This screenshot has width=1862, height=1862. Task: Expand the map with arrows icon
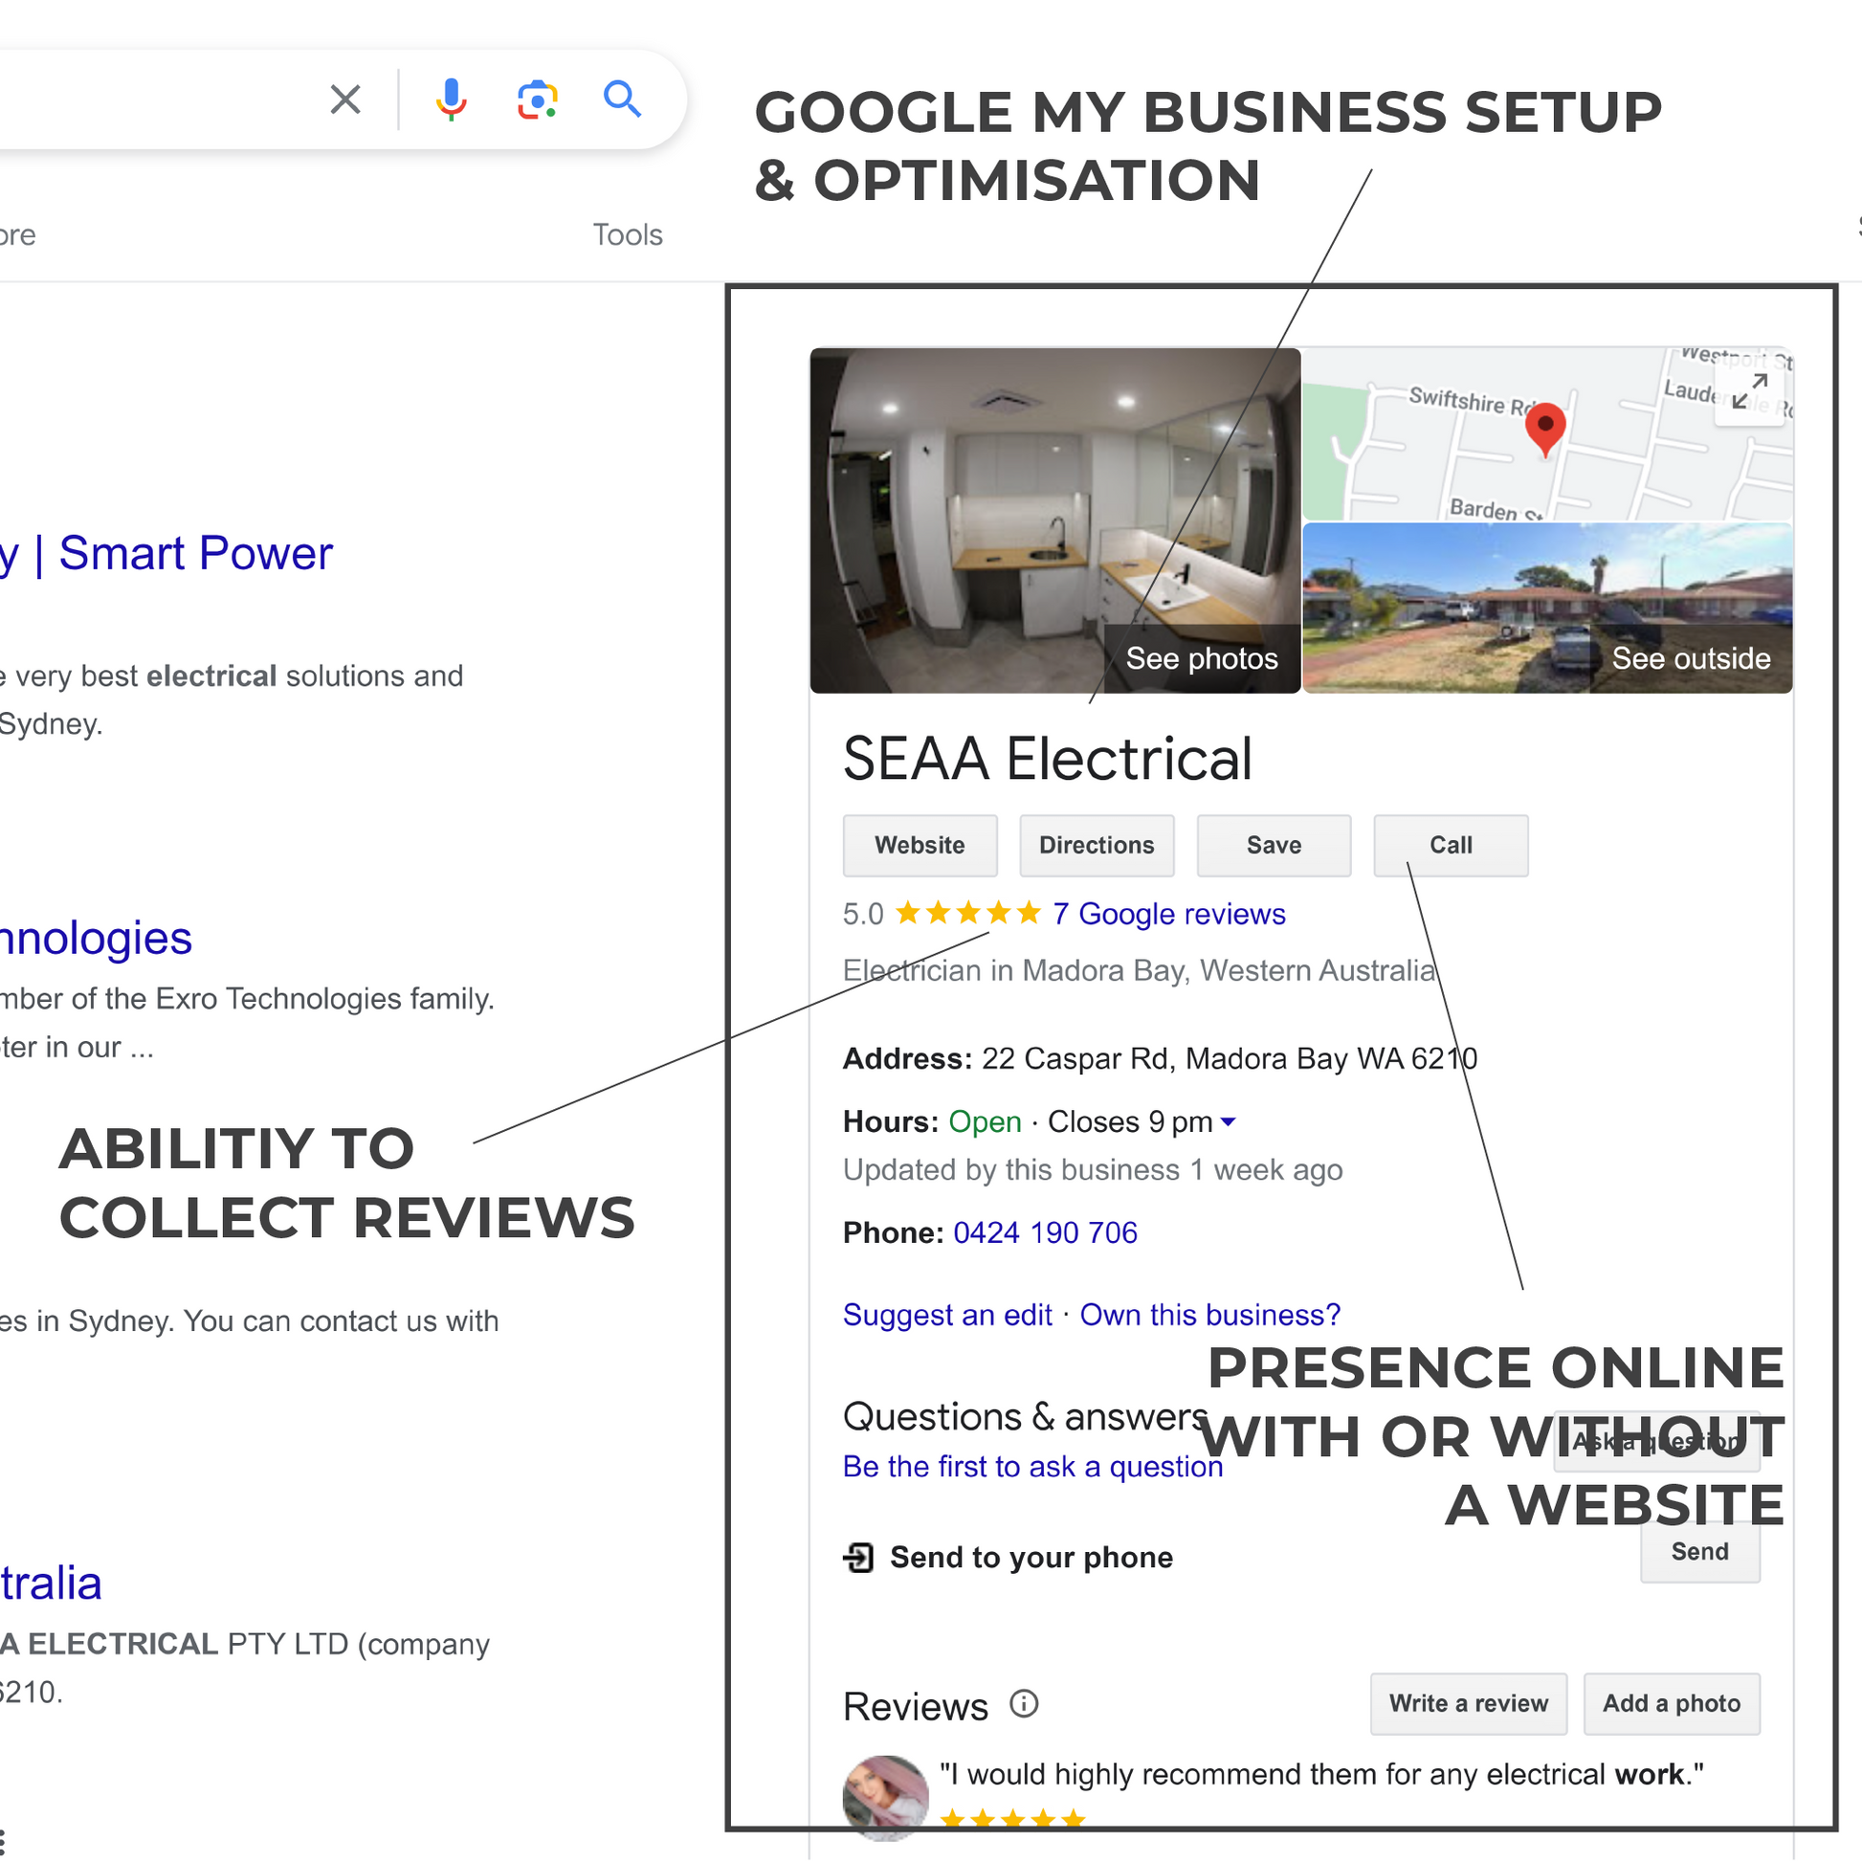coord(1749,392)
